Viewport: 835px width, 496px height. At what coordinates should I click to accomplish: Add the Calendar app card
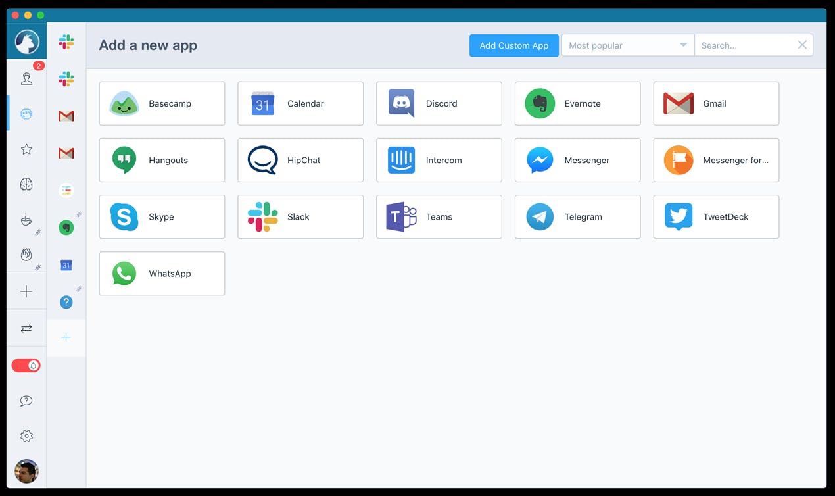(300, 103)
